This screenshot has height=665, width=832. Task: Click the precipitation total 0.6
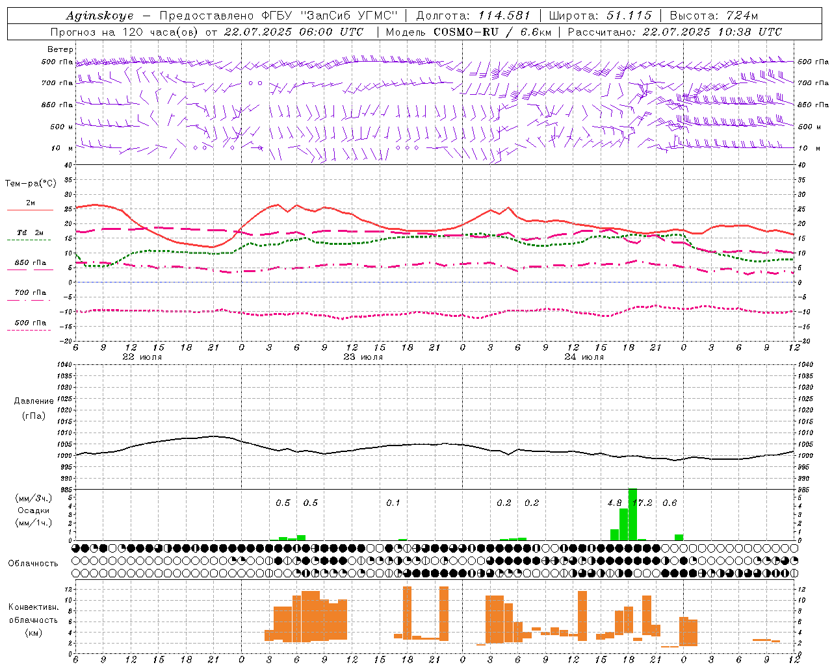669,503
